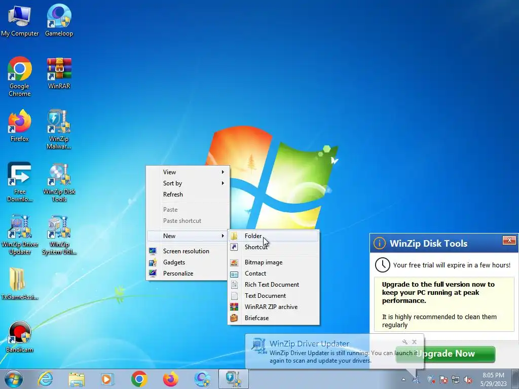Open Windows Explorer from the taskbar
This screenshot has height=389, width=519.
(77, 379)
